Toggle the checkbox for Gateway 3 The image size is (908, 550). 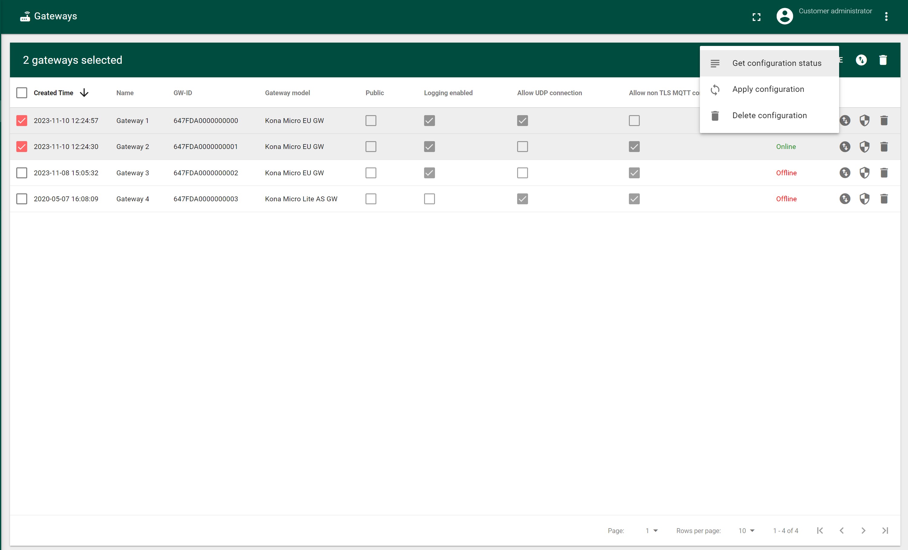pos(22,173)
